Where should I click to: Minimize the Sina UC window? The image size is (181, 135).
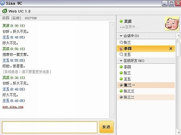pyautogui.click(x=165, y=3)
